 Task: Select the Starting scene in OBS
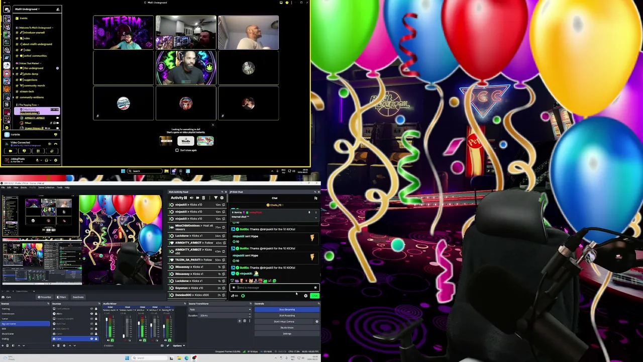pos(25,309)
